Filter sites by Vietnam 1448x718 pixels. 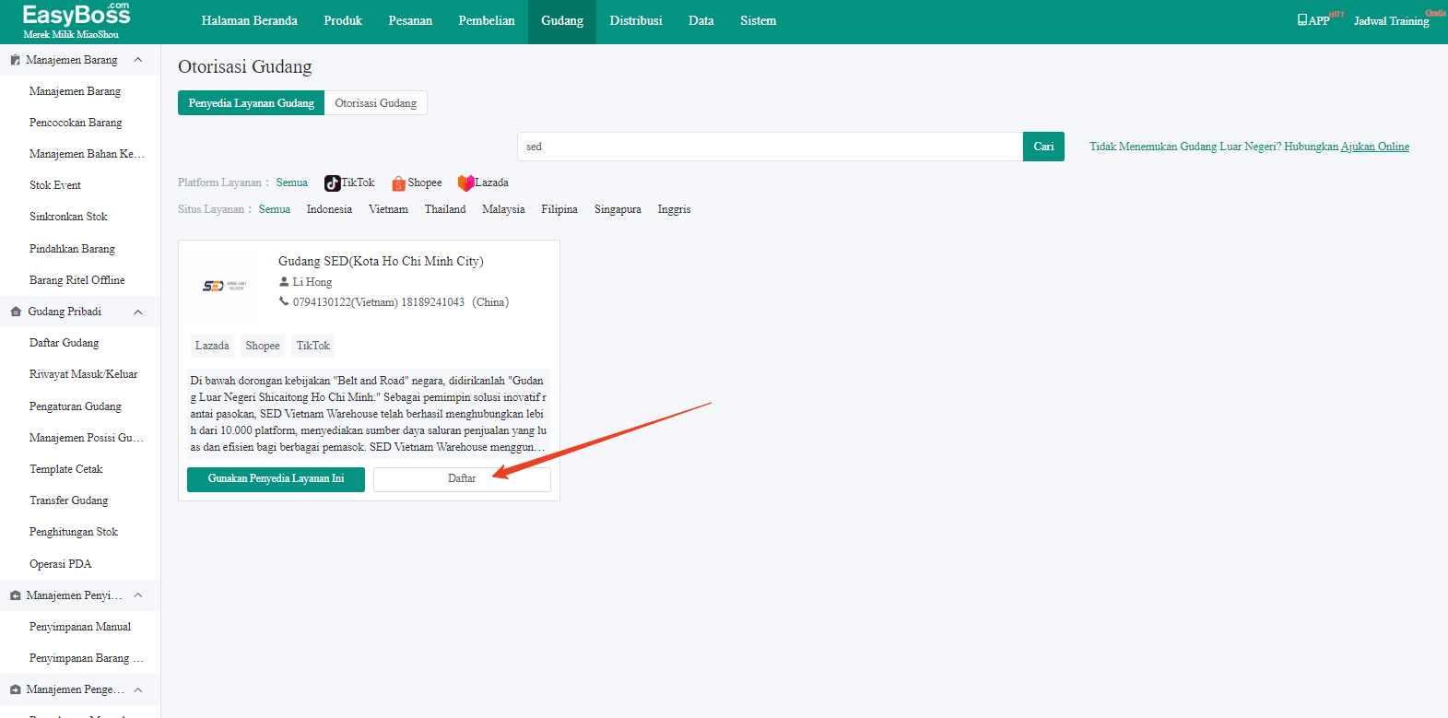[388, 209]
